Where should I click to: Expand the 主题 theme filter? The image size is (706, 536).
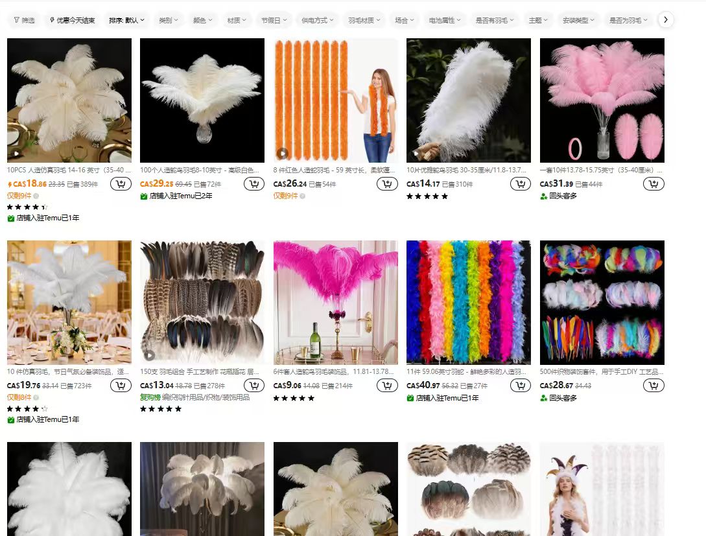(538, 20)
